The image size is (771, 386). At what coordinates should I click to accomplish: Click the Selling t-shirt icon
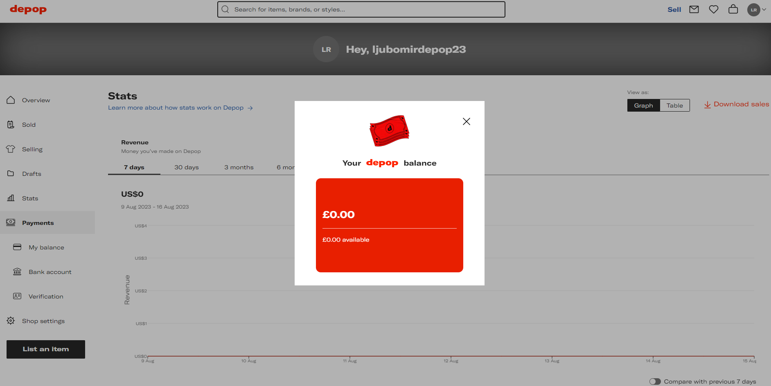pyautogui.click(x=11, y=149)
